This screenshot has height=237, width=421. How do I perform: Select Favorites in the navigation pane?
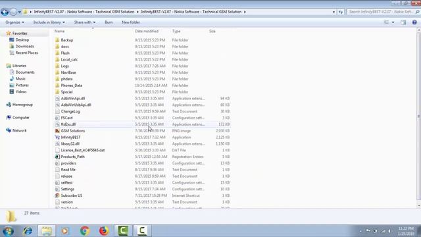coord(20,34)
